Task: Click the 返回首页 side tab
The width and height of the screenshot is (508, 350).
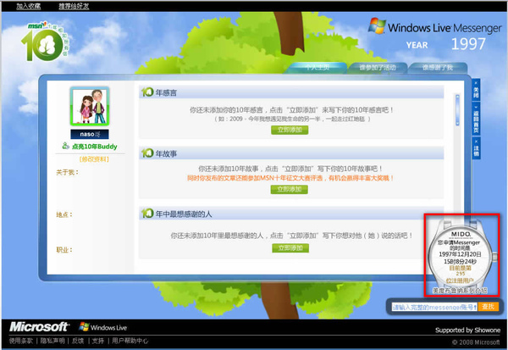Action: (x=476, y=119)
